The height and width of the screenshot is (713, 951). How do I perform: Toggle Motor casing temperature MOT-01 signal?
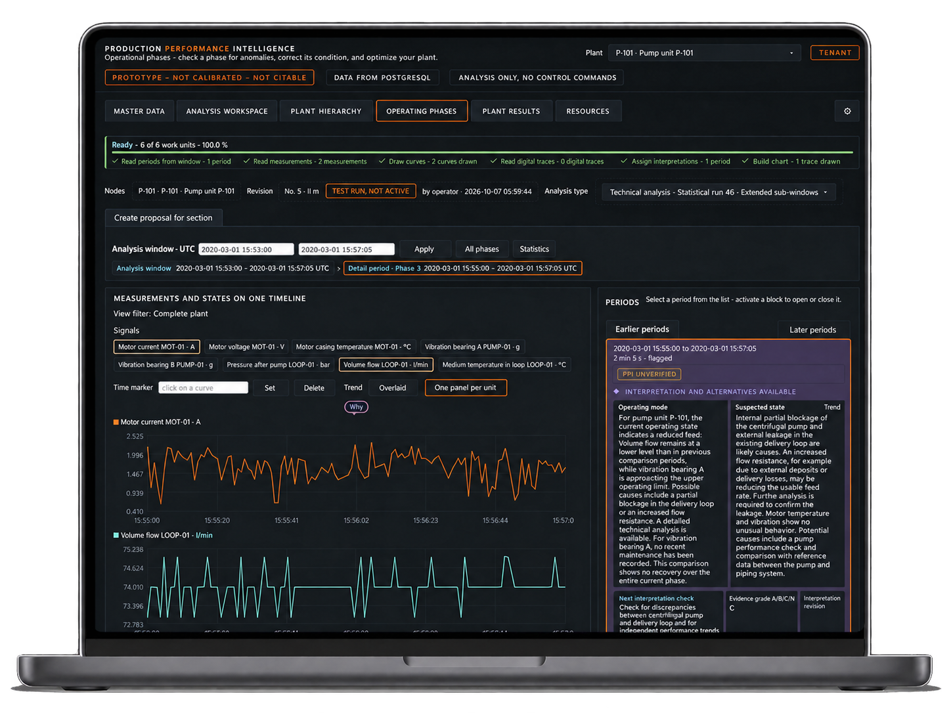tap(353, 347)
